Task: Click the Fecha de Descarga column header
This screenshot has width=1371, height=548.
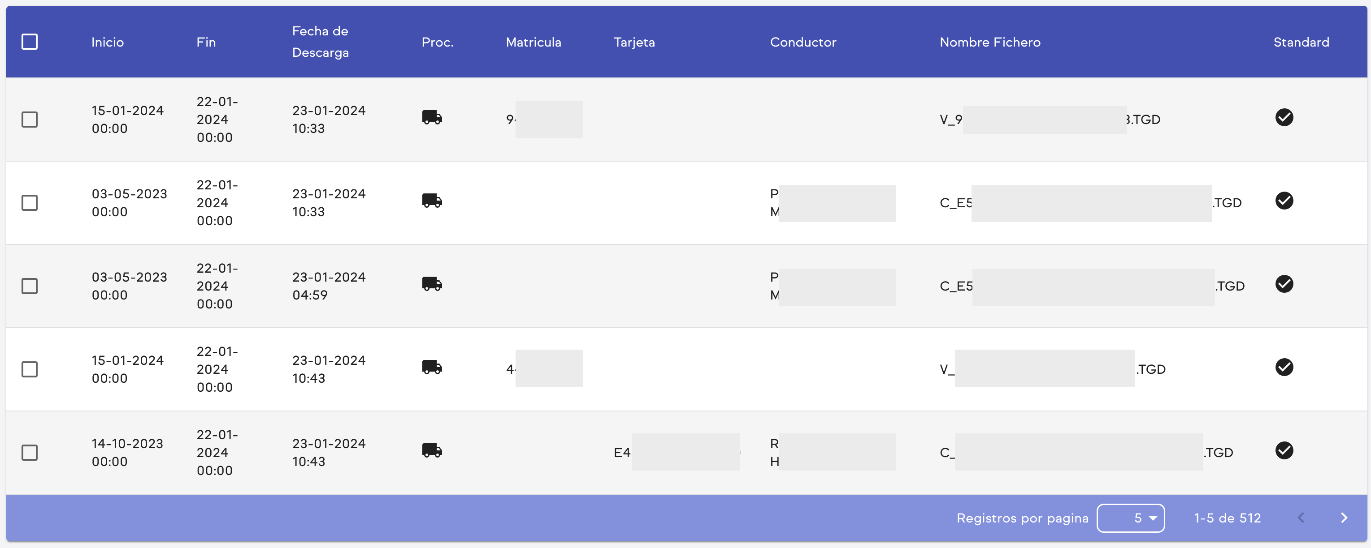Action: [321, 42]
